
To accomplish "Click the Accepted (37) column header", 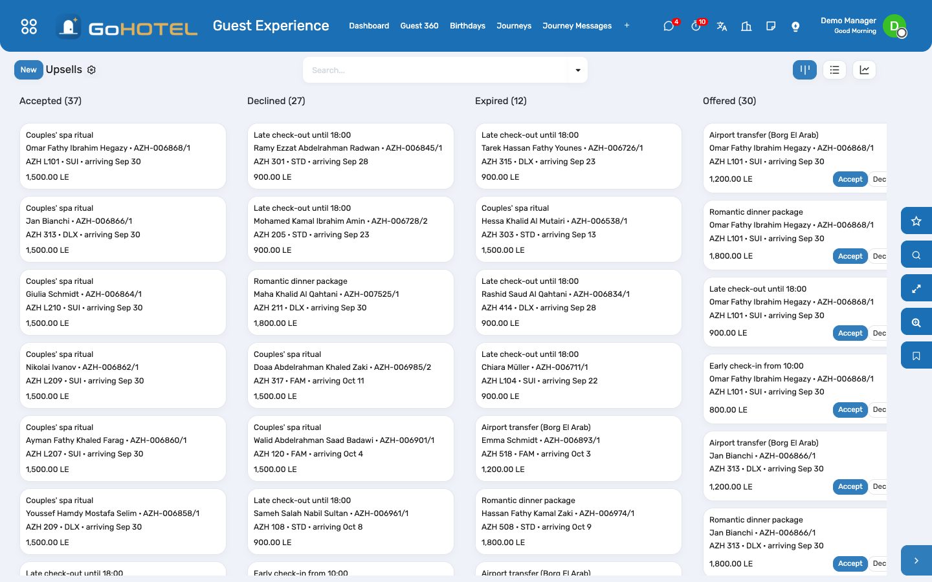I will point(50,101).
